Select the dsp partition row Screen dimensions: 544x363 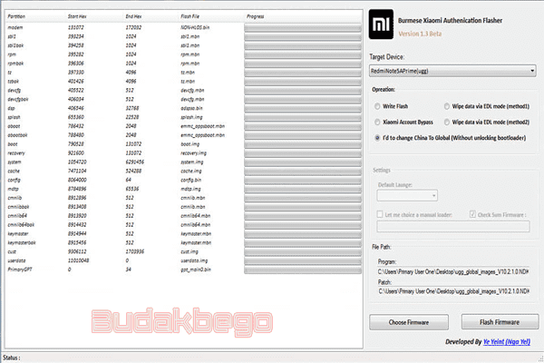tap(184, 108)
